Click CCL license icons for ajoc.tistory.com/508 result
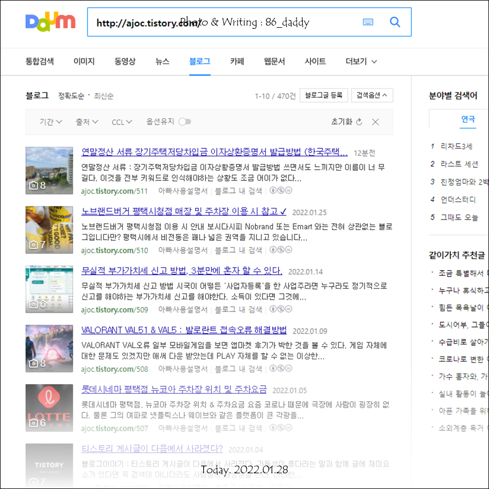Image resolution: width=489 pixels, height=489 pixels. click(281, 368)
